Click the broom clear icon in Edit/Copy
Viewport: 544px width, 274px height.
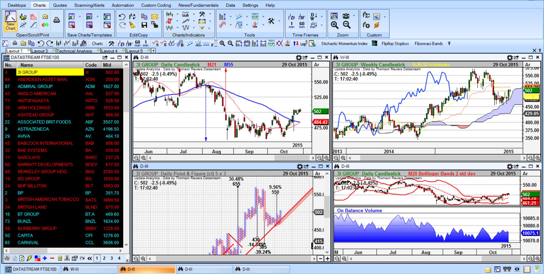coord(132,25)
